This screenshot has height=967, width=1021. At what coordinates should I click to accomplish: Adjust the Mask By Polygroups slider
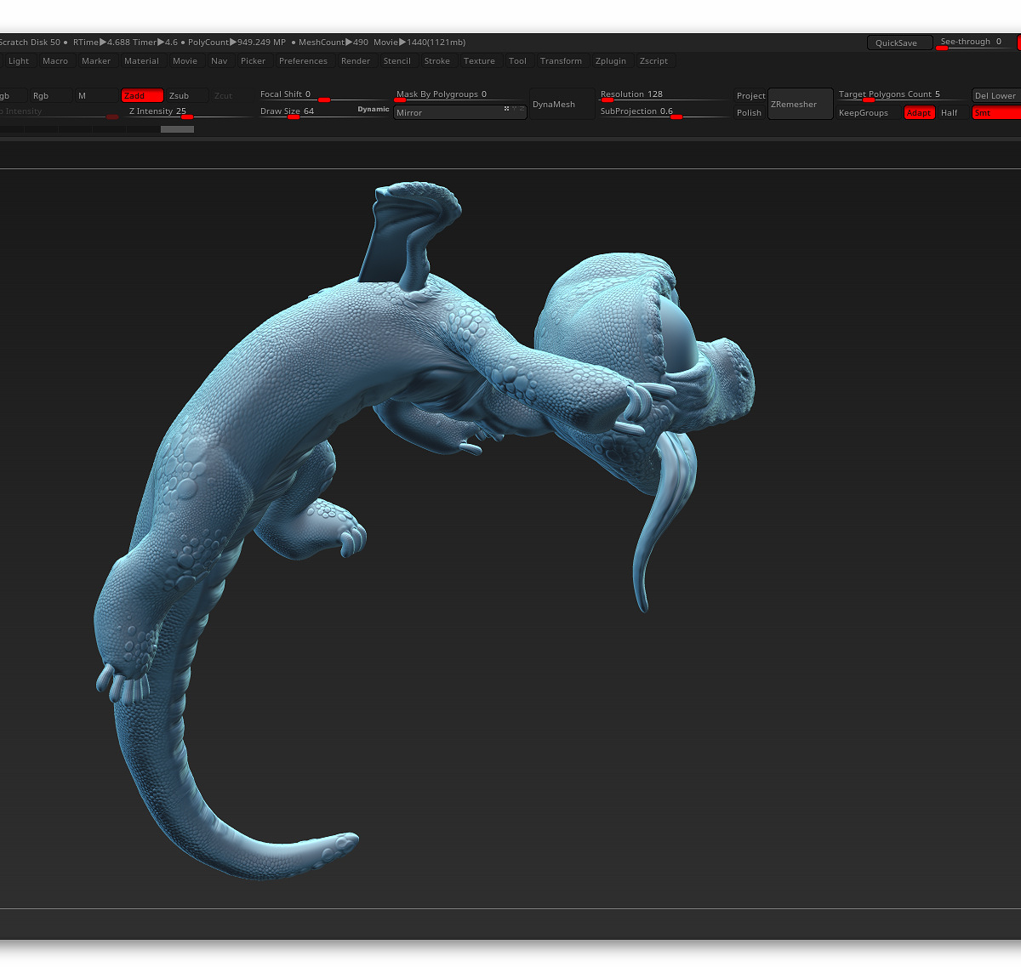pyautogui.click(x=459, y=95)
